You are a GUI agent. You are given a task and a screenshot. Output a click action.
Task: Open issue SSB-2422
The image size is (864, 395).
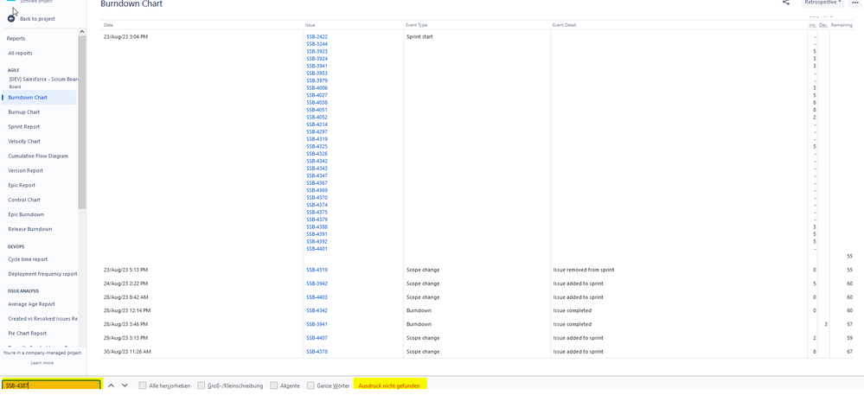pyautogui.click(x=317, y=37)
